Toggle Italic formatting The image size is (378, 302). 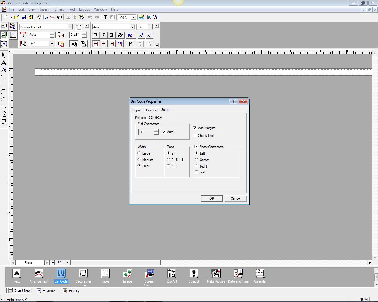pos(103,35)
